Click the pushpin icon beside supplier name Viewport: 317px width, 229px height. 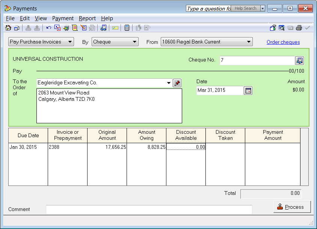tap(177, 83)
